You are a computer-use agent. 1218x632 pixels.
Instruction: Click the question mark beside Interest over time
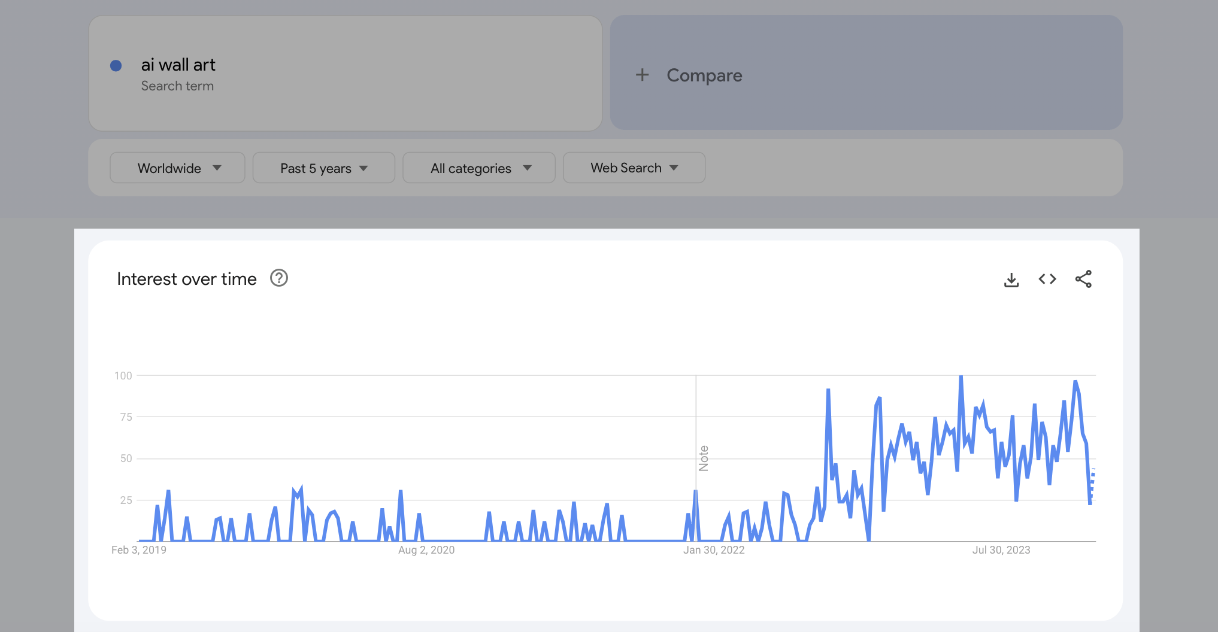point(278,278)
